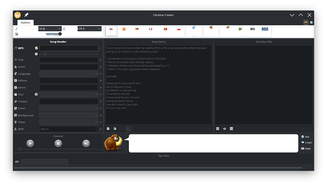The width and height of the screenshot is (327, 186).
Task: Expand the UTF-8 encoding dropdown
Action: coord(89,28)
